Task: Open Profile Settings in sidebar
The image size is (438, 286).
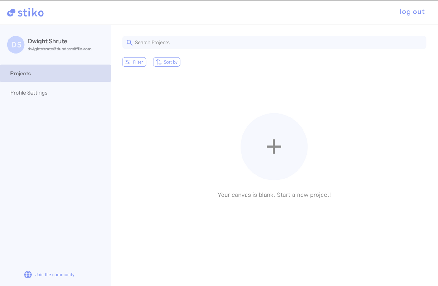Action: pos(29,93)
